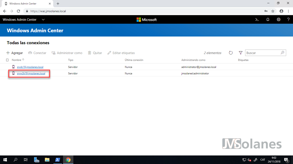Viewport: 293px width, 164px height.
Task: Select the Windows Admin Center browser tab
Action: [27, 3]
